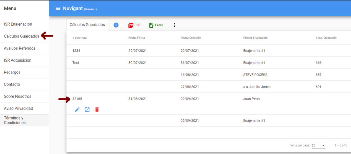351x154 pixels.
Task: Sort by #Exp. Operación column header
Action: coord(326,38)
